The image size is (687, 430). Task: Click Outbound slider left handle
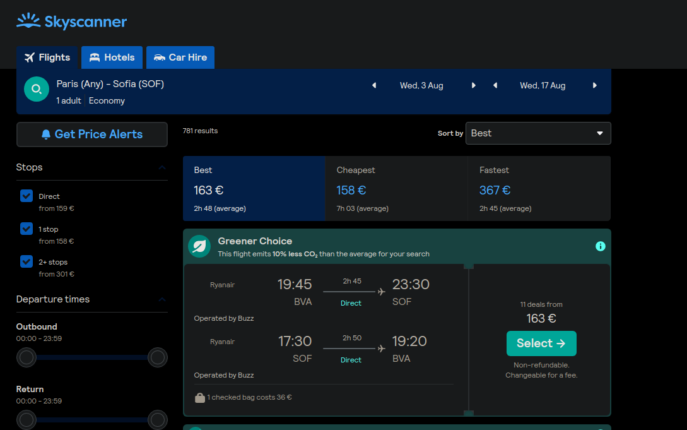pyautogui.click(x=26, y=357)
